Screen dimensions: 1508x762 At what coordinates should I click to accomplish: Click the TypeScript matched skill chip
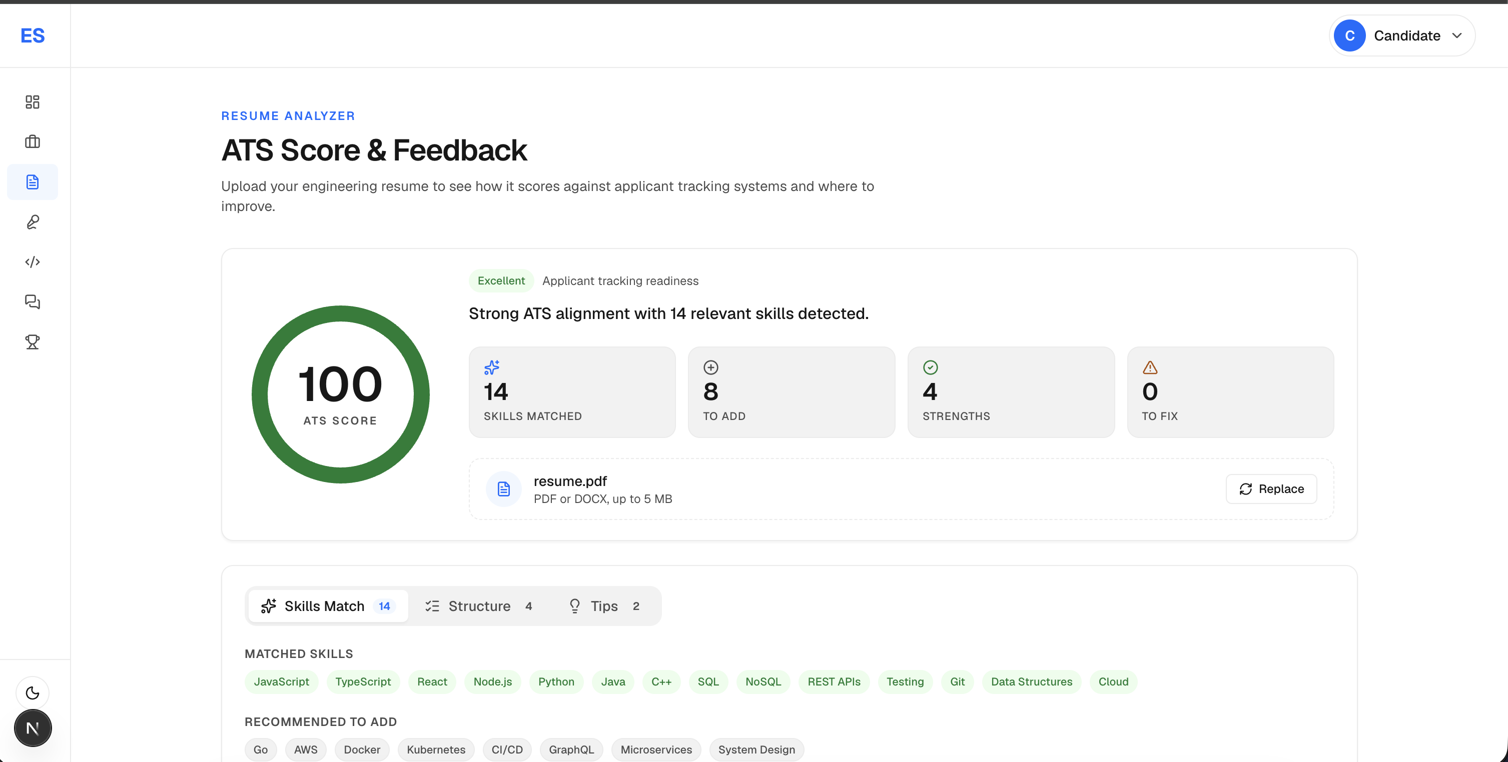363,682
